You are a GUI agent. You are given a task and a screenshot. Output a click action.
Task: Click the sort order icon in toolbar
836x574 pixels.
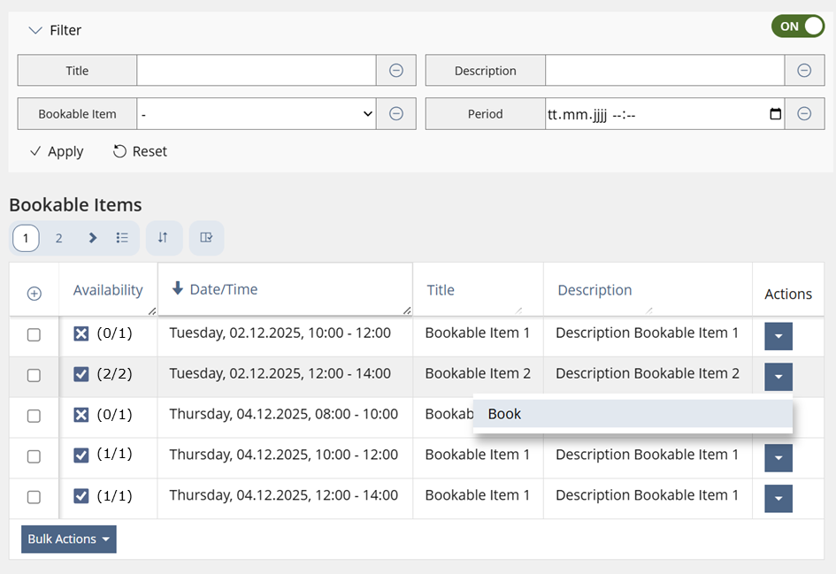[163, 238]
